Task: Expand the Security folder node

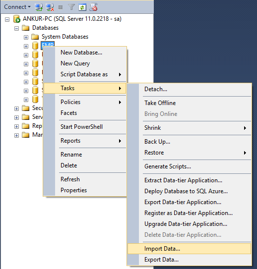Action: click(16, 108)
